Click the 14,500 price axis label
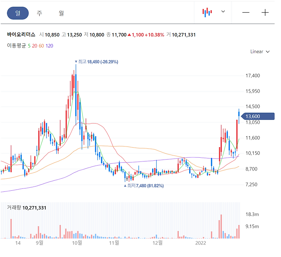281x257 pixels. tap(253, 106)
